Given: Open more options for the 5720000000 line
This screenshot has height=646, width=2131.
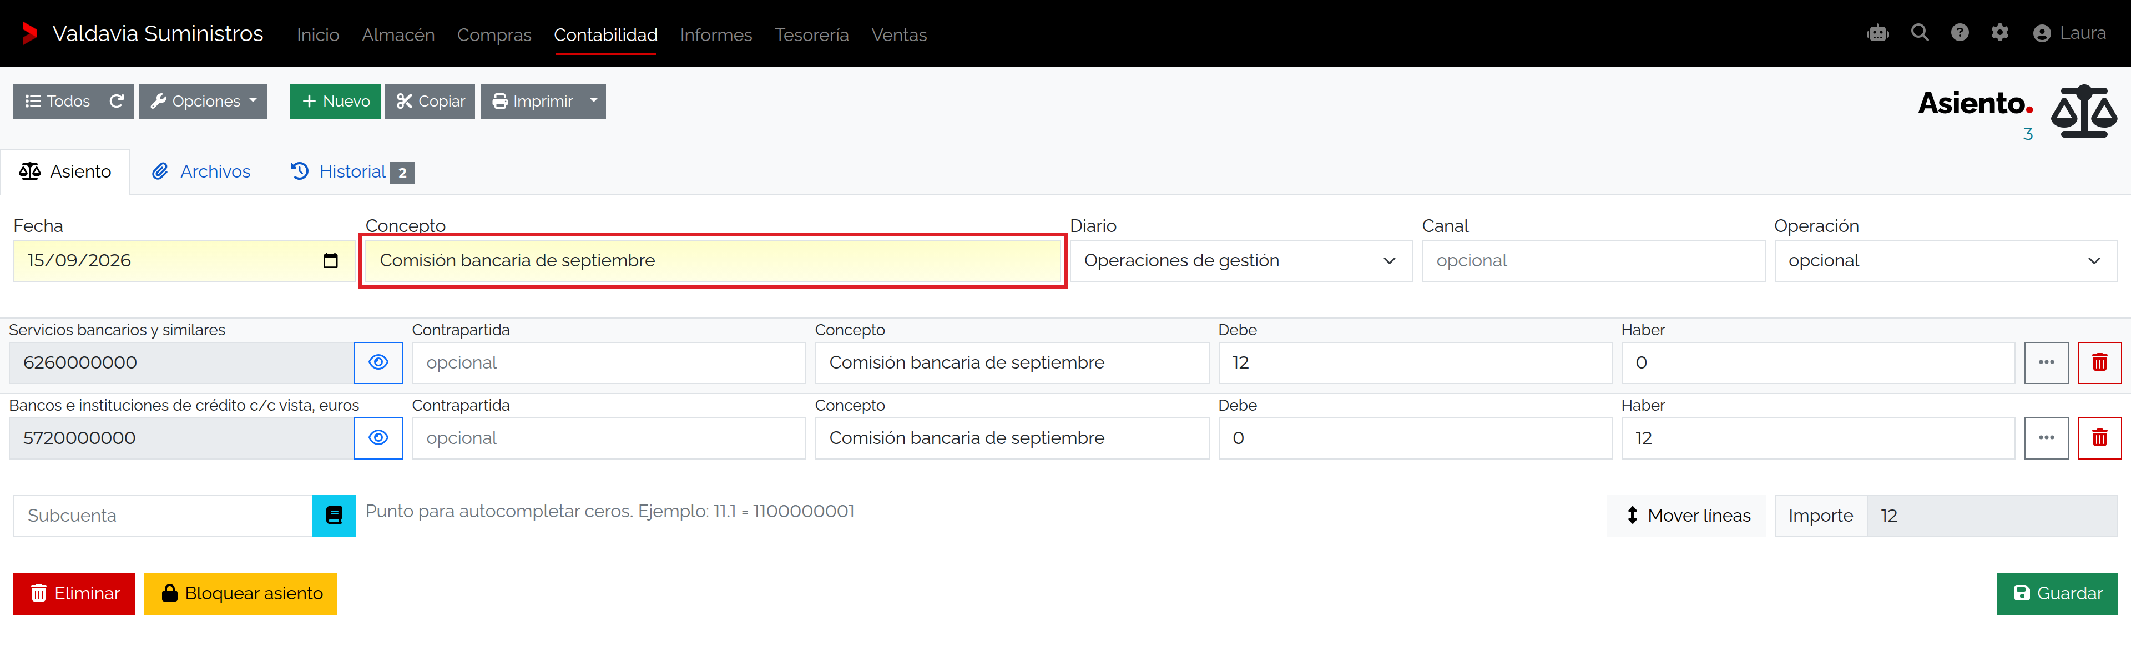Looking at the screenshot, I should tap(2046, 437).
